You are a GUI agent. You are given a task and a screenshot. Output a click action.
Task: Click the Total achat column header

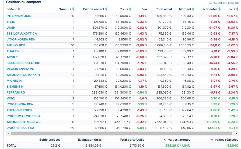164,9
